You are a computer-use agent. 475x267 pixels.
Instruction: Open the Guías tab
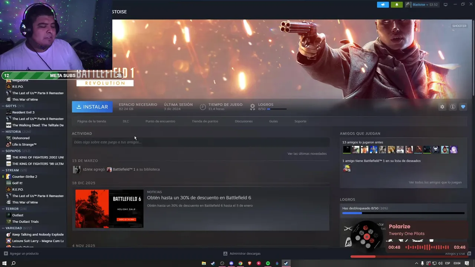pyautogui.click(x=273, y=121)
